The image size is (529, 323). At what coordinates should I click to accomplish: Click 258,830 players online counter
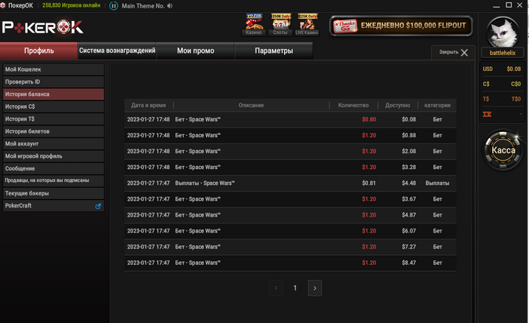point(71,5)
